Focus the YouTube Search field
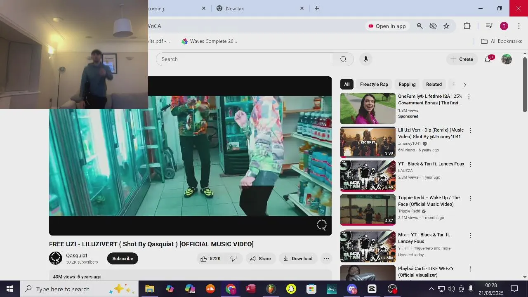 (244, 59)
